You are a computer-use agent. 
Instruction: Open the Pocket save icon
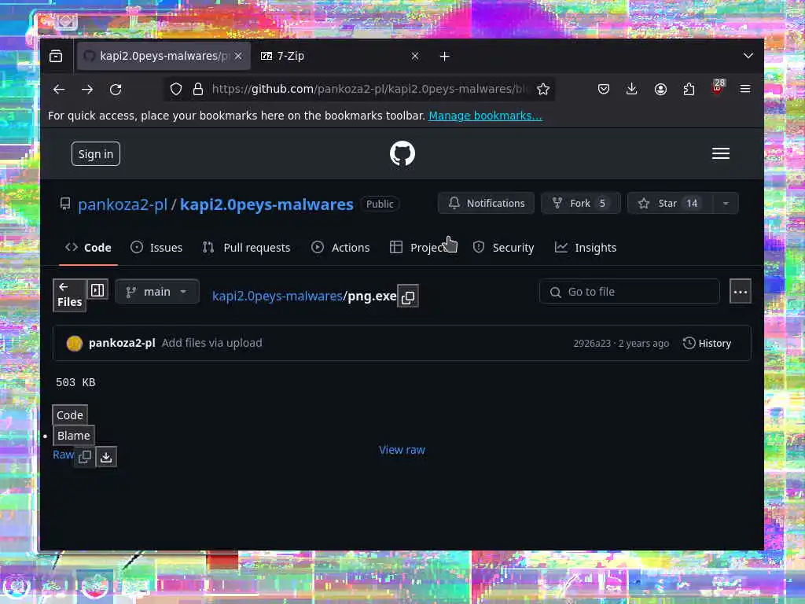coord(604,90)
